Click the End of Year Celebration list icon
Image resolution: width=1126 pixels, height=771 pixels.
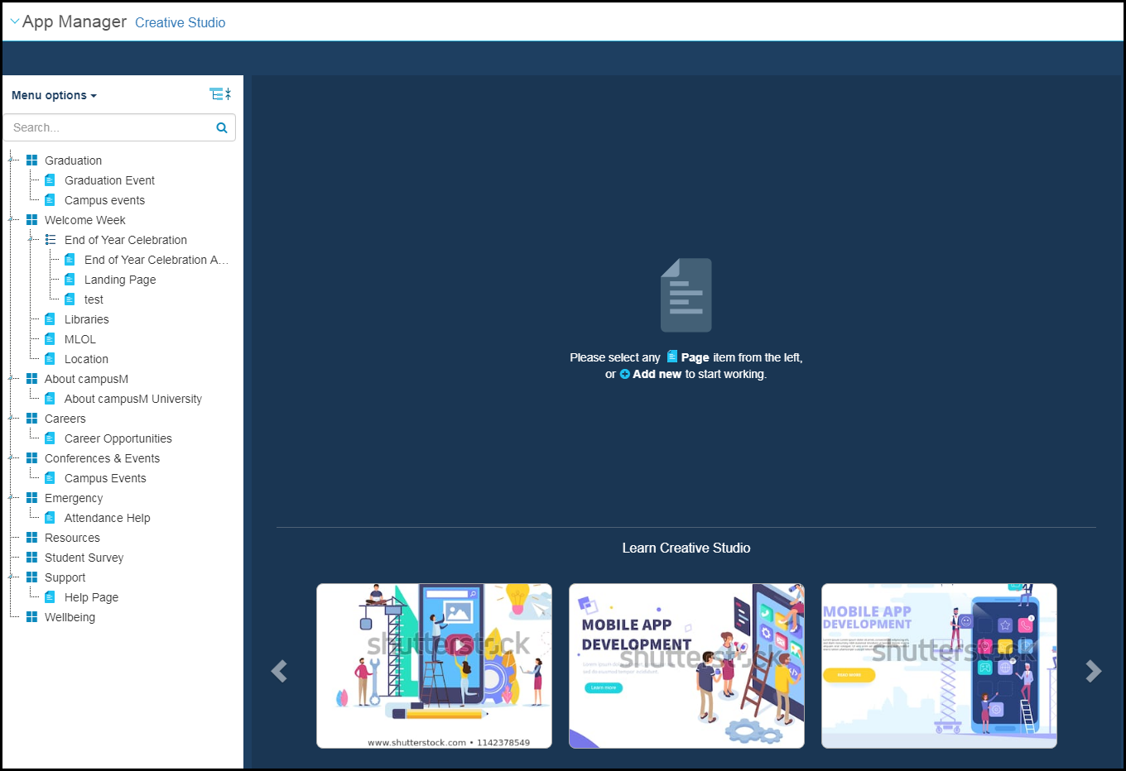point(51,240)
